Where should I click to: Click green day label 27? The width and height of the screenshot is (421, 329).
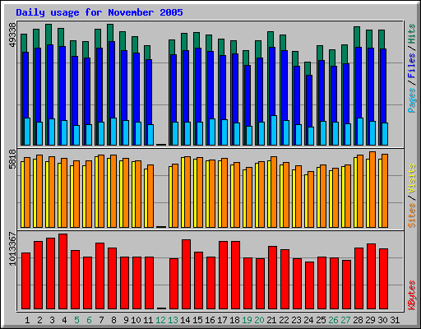point(345,320)
